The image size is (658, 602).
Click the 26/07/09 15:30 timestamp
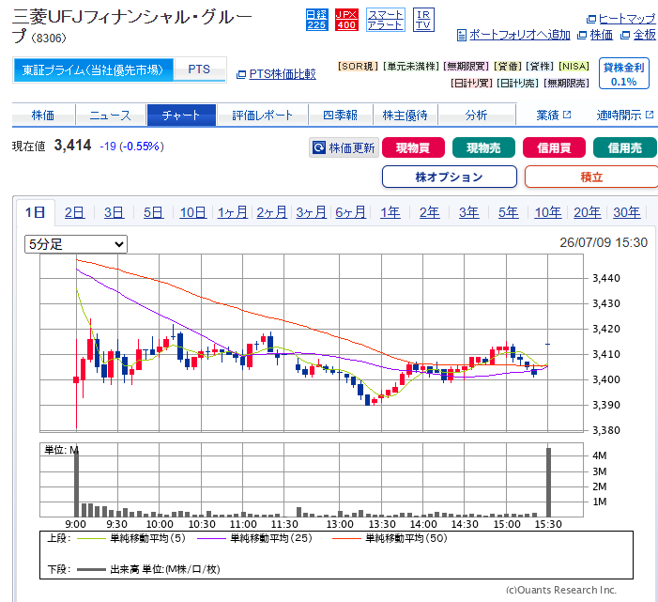(604, 242)
